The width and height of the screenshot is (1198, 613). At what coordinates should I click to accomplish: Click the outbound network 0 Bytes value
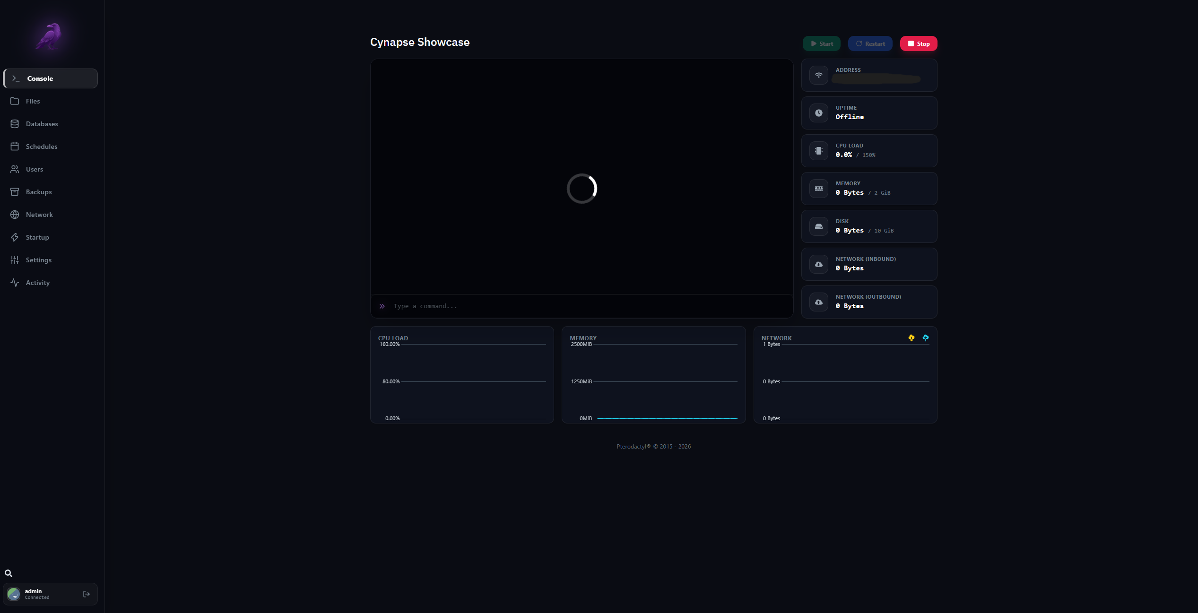pyautogui.click(x=850, y=306)
